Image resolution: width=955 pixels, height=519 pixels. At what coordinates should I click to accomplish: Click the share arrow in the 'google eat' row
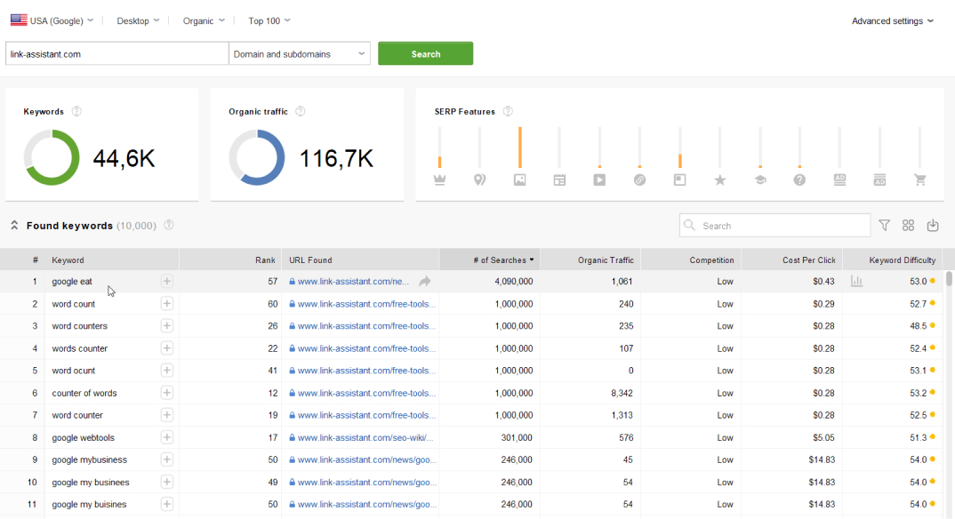pyautogui.click(x=424, y=282)
